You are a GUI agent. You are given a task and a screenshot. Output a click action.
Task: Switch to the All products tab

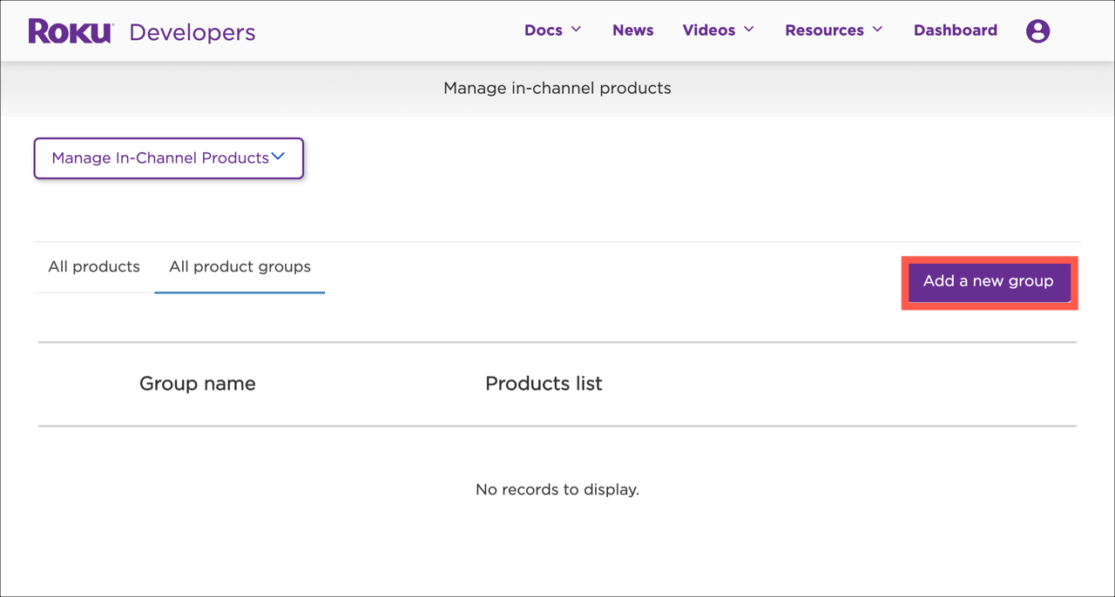point(93,266)
